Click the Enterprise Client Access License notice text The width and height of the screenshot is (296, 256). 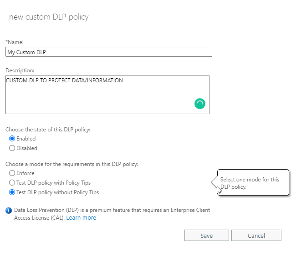[112, 214]
